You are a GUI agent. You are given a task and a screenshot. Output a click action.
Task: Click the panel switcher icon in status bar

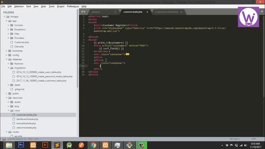click(4, 139)
